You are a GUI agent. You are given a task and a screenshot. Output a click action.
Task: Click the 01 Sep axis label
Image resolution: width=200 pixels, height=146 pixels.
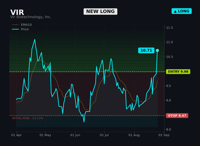tap(164, 135)
